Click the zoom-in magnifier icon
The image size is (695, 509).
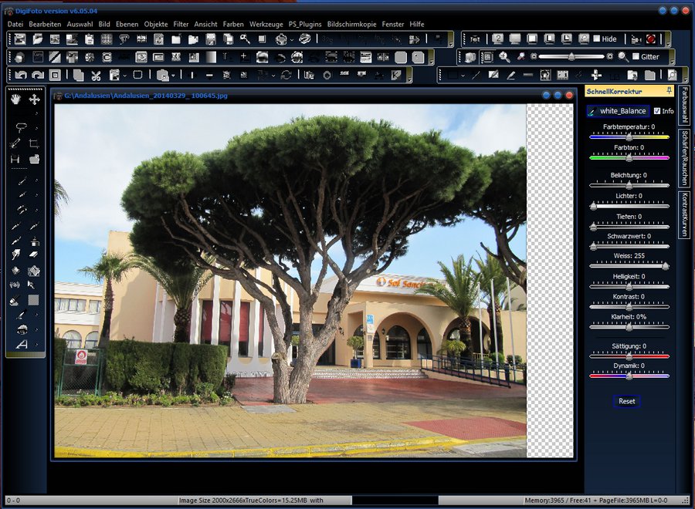(x=504, y=57)
